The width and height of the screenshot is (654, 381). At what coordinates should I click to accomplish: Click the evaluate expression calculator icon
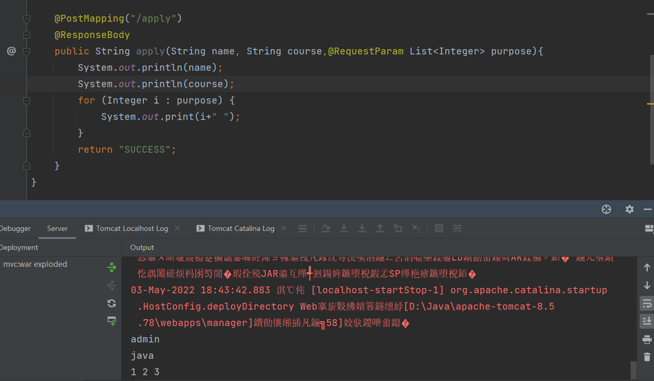[439, 228]
